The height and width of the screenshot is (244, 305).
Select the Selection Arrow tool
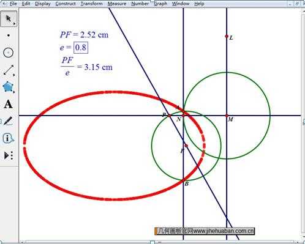[x=8, y=19]
